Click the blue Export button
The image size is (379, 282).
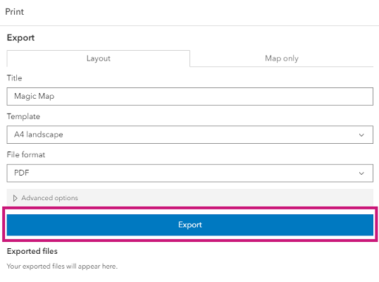(x=190, y=225)
